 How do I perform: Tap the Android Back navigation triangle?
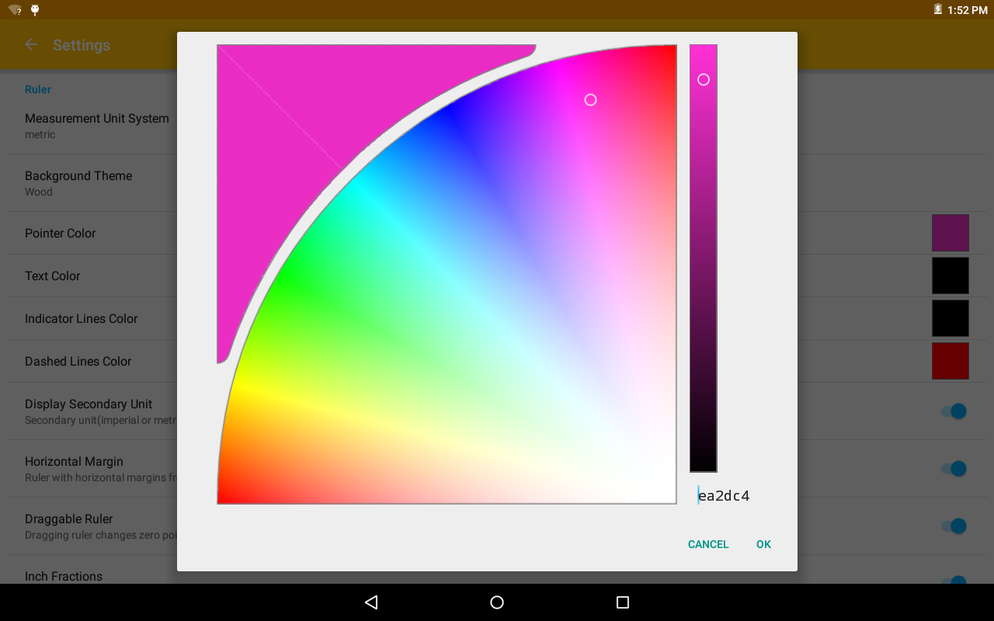pos(371,602)
